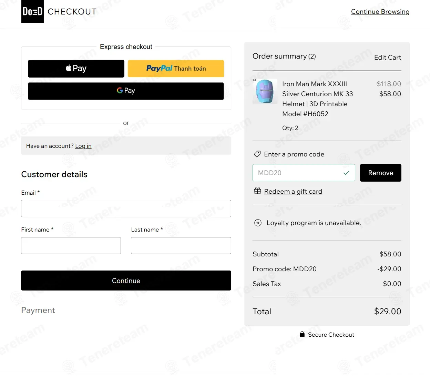Click the crossed-out $118.00 price
The image size is (430, 377).
(389, 84)
